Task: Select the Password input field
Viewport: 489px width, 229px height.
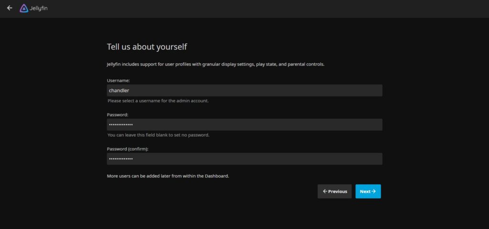Action: [244, 125]
